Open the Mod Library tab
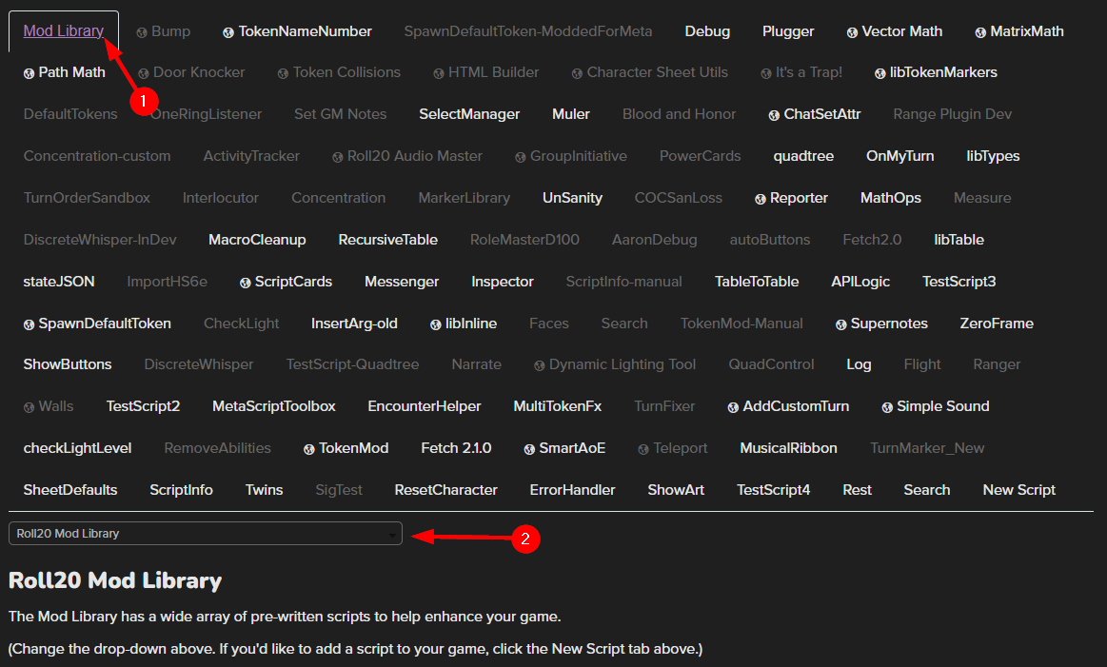Image resolution: width=1107 pixels, height=667 pixels. (x=64, y=31)
